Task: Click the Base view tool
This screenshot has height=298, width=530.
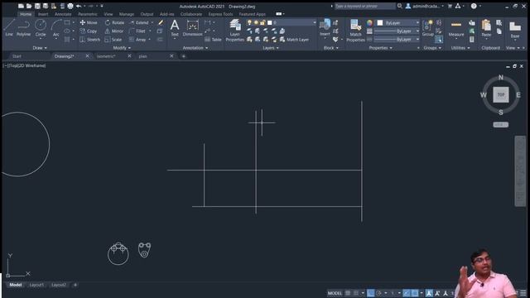Action: tap(515, 30)
